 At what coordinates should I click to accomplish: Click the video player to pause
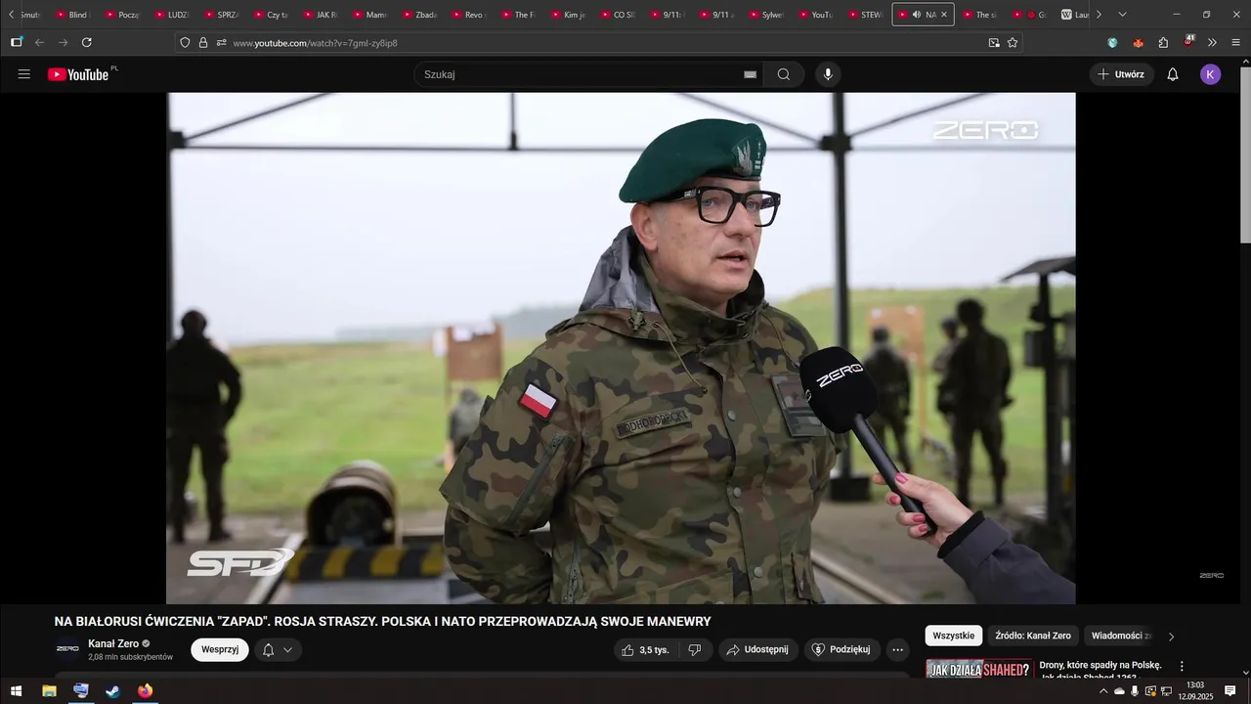pyautogui.click(x=621, y=348)
